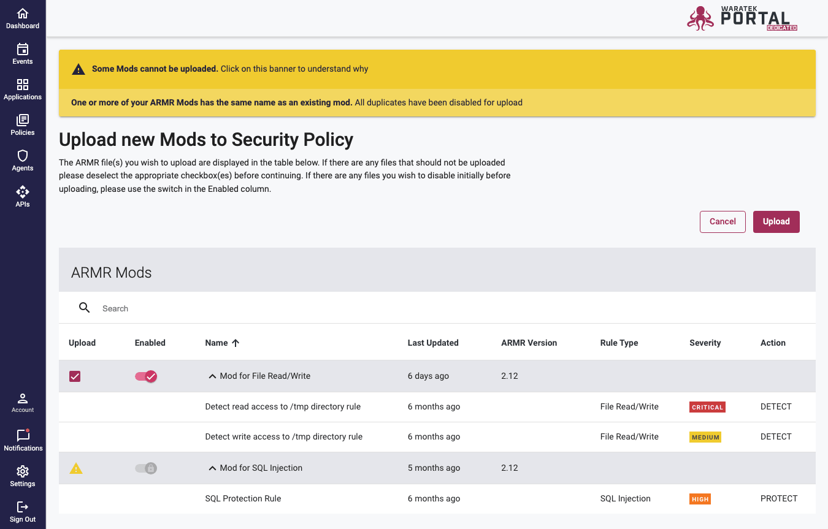Collapse the Mod for SQL Injection row
Screen dimensions: 828x529
[x=212, y=468]
